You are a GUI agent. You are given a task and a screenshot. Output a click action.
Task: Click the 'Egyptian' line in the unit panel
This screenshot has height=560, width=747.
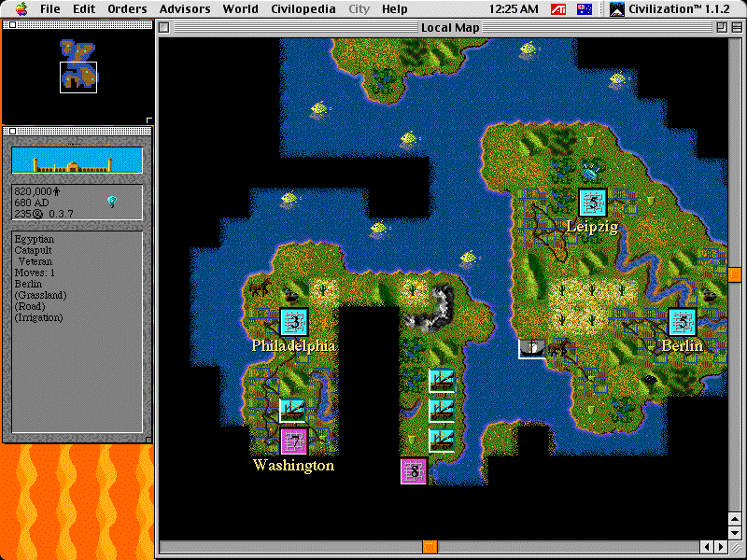point(35,239)
